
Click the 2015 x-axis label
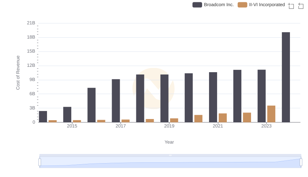pos(72,126)
